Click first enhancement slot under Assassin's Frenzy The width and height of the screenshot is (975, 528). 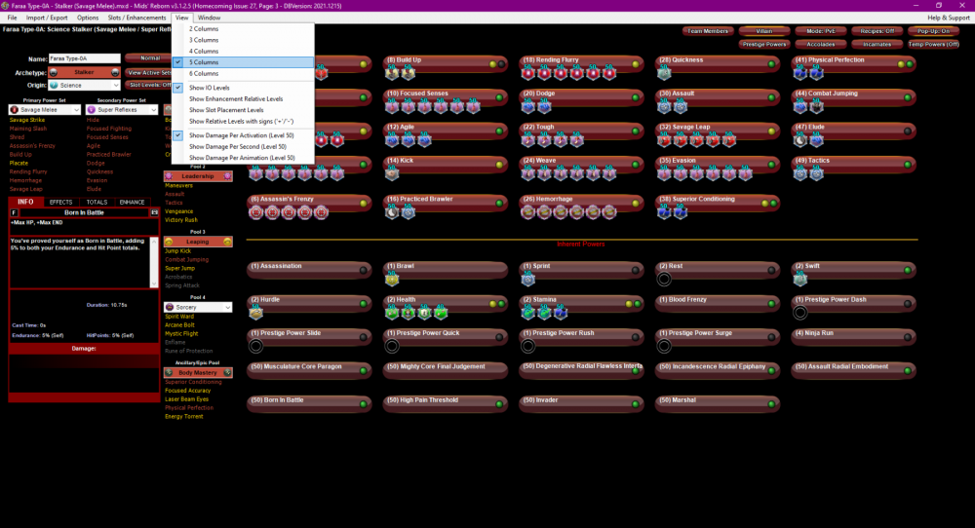pyautogui.click(x=256, y=211)
